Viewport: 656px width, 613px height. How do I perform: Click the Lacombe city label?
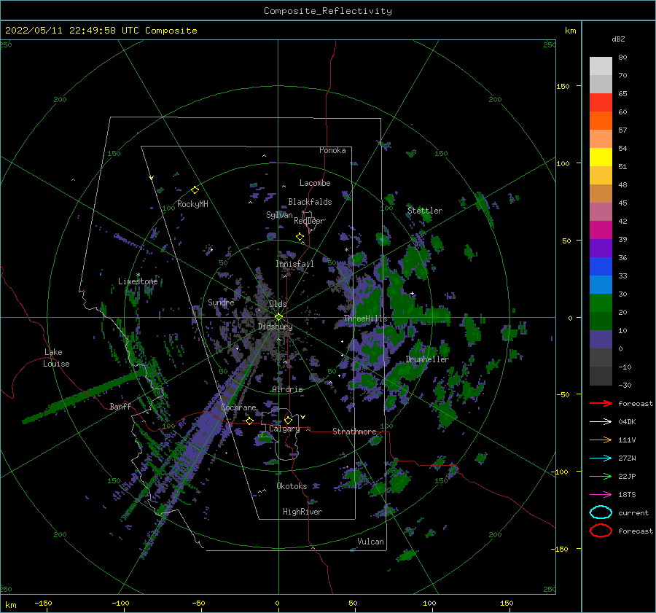point(315,183)
